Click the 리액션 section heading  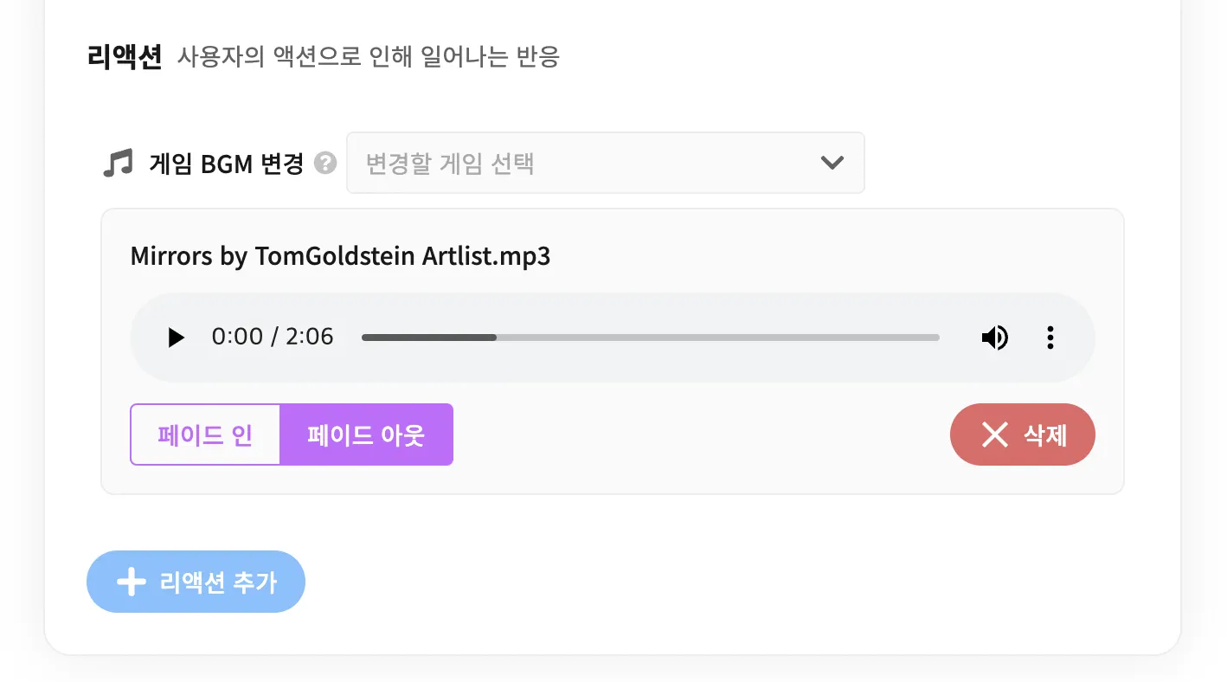click(x=125, y=57)
